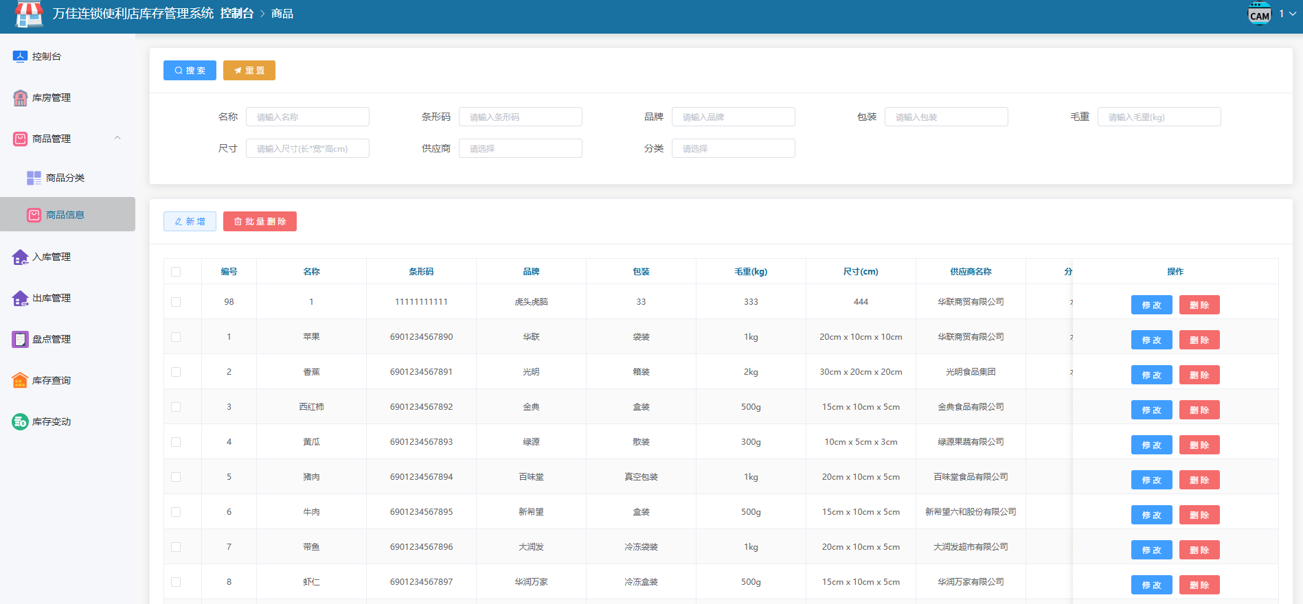Click the 供应商名称 column header
Image resolution: width=1303 pixels, height=604 pixels.
tap(971, 272)
